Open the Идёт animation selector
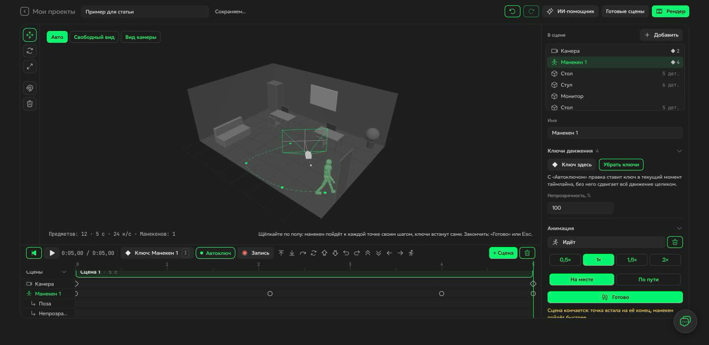 [606, 242]
